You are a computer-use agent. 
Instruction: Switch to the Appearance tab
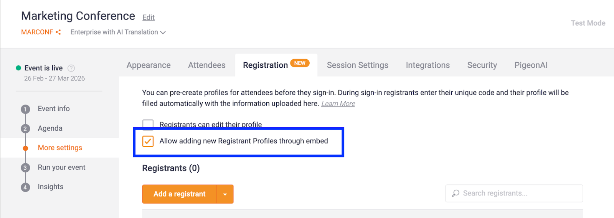[x=149, y=65]
